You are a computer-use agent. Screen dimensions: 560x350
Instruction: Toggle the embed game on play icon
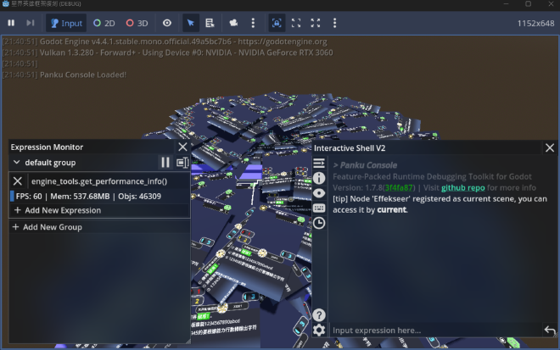(277, 23)
